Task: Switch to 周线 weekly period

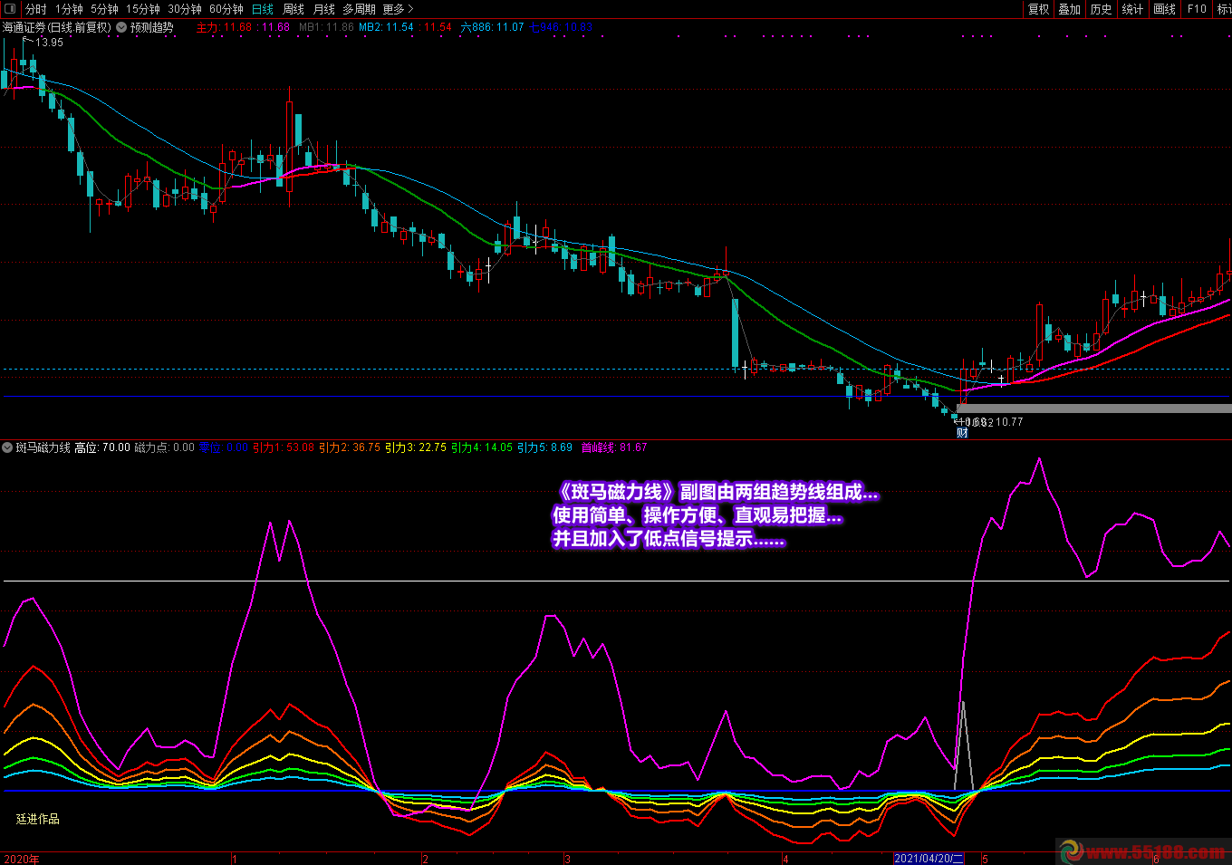Action: pyautogui.click(x=294, y=9)
